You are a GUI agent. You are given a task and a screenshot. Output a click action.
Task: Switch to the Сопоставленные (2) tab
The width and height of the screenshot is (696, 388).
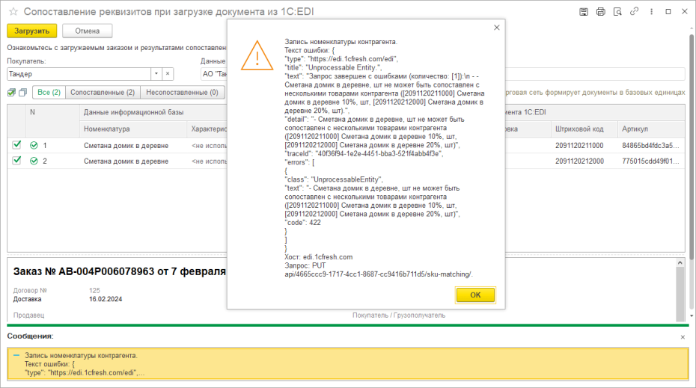(103, 92)
